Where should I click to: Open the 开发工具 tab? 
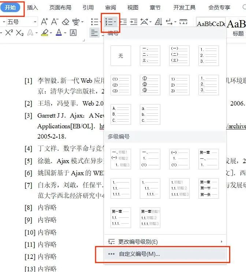(184, 8)
